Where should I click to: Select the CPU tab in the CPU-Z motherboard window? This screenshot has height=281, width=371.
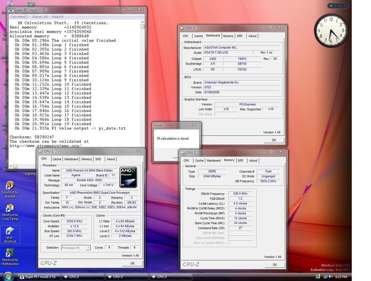[185, 36]
